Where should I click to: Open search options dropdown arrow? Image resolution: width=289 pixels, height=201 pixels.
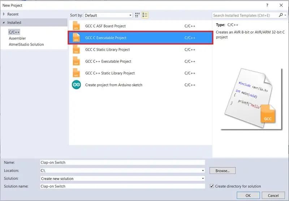tap(285, 15)
